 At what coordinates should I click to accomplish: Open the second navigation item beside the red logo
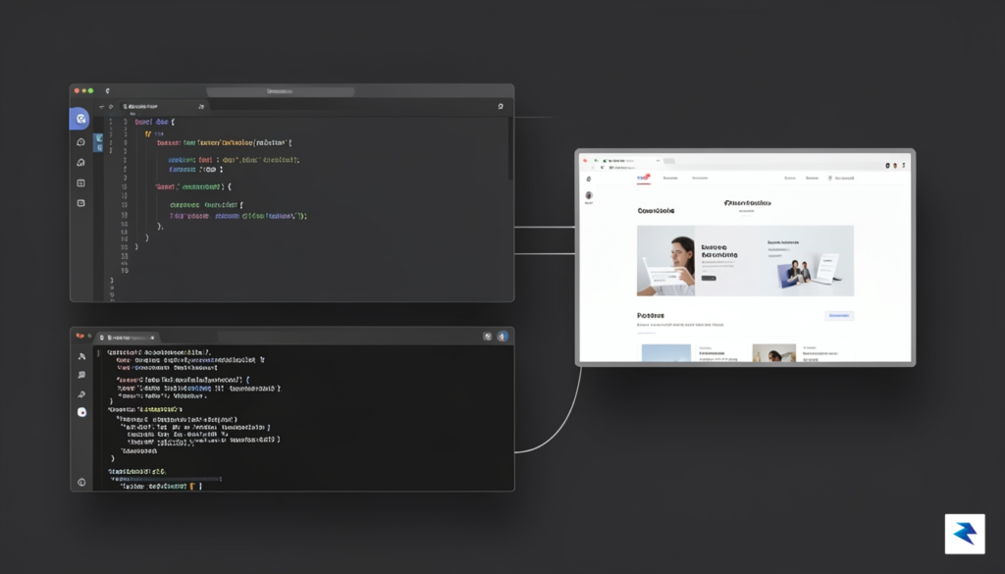(670, 179)
